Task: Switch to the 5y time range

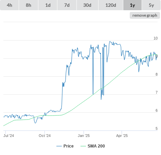Action: point(151,5)
